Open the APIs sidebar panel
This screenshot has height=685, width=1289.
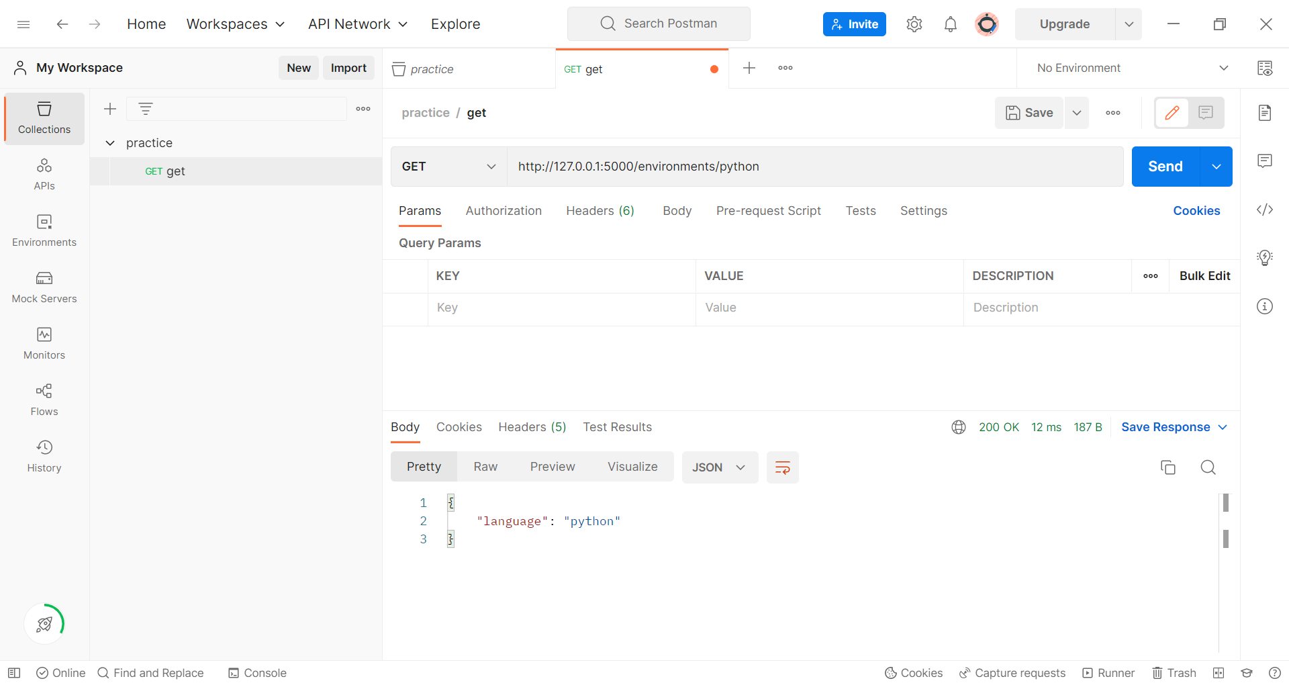coord(44,175)
